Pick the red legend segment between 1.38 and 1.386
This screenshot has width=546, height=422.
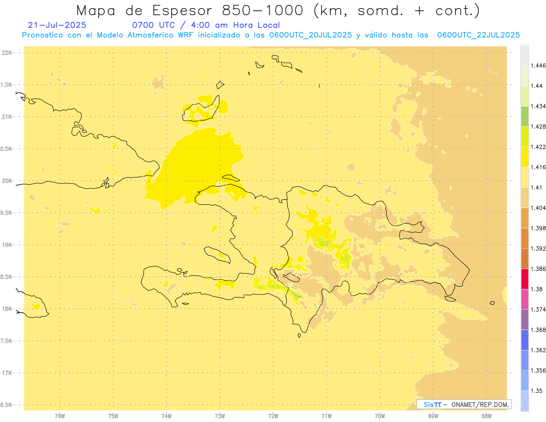525,279
